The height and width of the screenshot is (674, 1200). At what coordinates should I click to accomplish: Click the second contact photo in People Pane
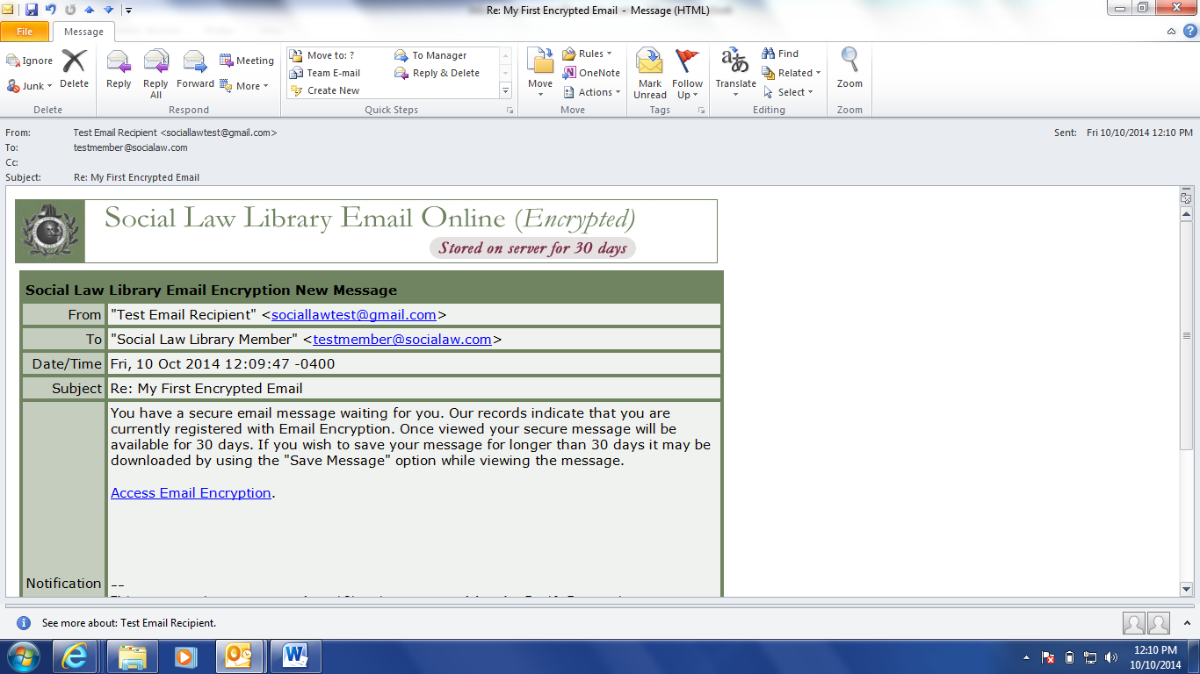[x=1159, y=623]
